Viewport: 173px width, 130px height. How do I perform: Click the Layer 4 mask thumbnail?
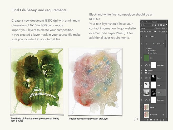point(153,92)
